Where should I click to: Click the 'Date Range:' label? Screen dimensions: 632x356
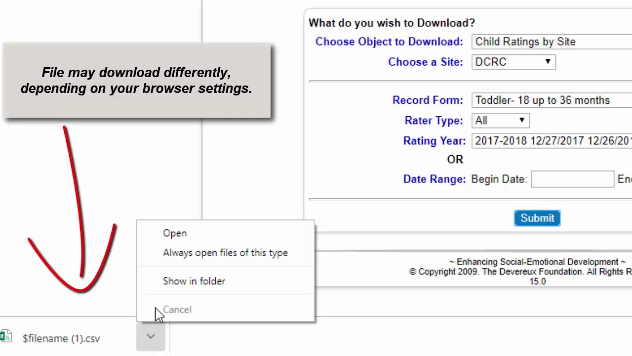pyautogui.click(x=434, y=179)
